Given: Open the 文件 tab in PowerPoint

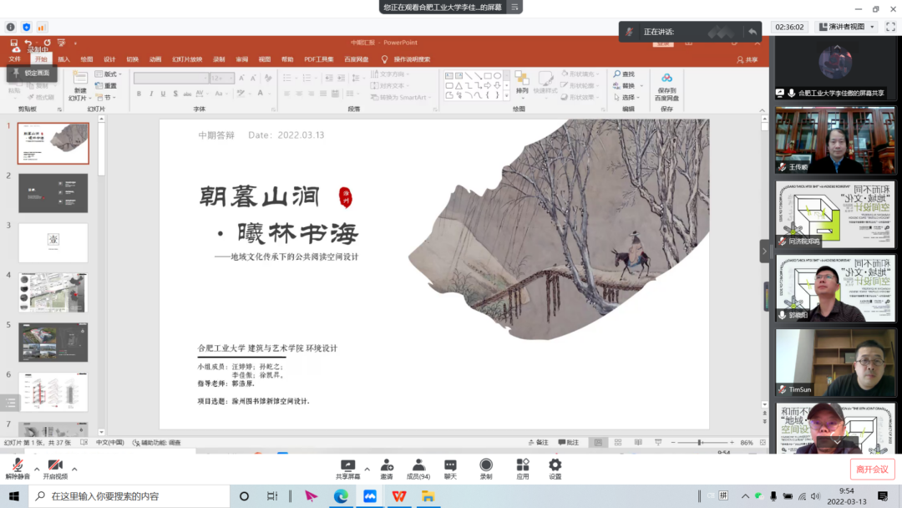Looking at the screenshot, I should (15, 59).
